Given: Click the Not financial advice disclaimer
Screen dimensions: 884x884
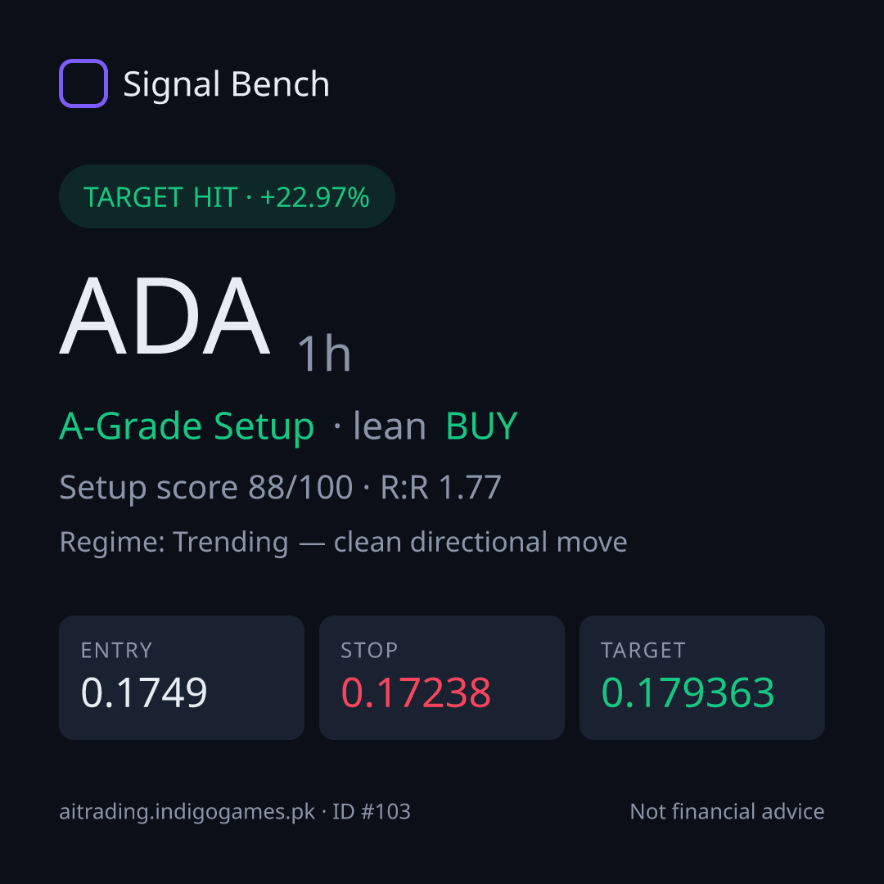Looking at the screenshot, I should click(728, 812).
